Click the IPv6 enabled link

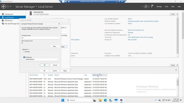[75, 40]
